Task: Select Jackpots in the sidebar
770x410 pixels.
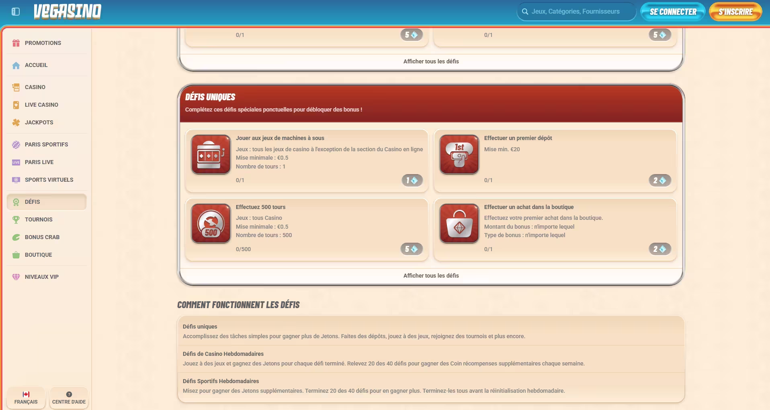Action: 47,122
